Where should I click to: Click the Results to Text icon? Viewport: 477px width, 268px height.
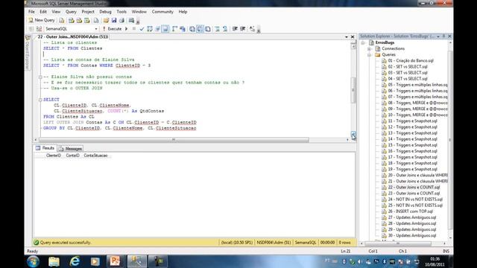[x=192, y=29]
